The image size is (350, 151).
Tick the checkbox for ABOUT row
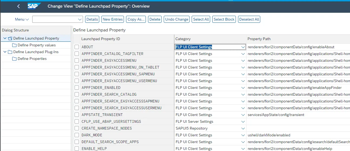point(77,47)
